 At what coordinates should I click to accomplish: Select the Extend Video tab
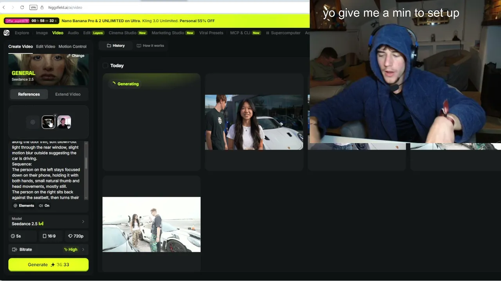68,94
